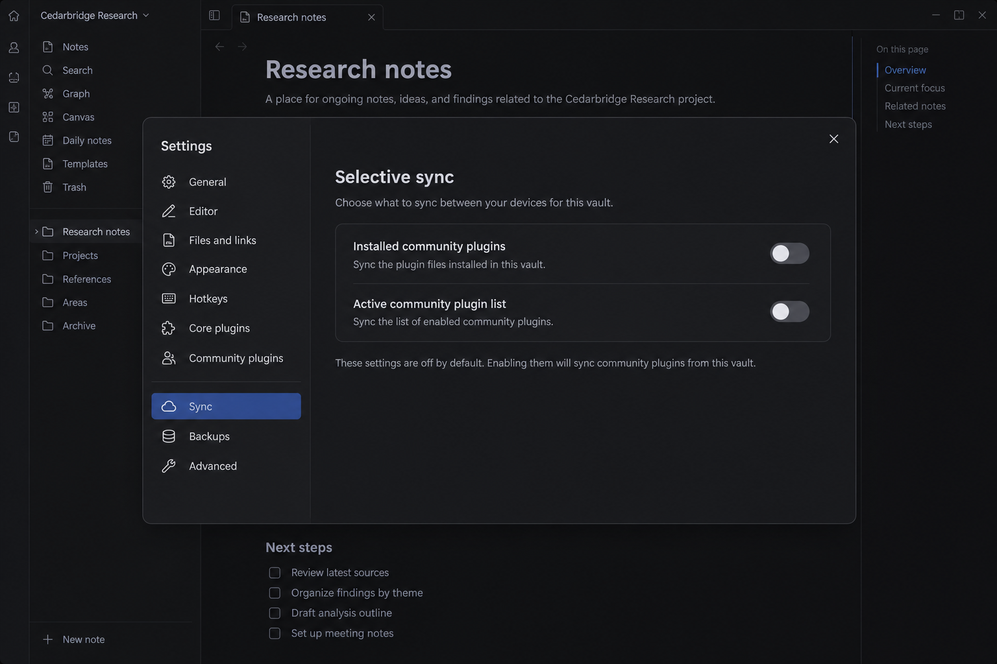The height and width of the screenshot is (664, 997).
Task: Open Files and links settings
Action: point(226,241)
